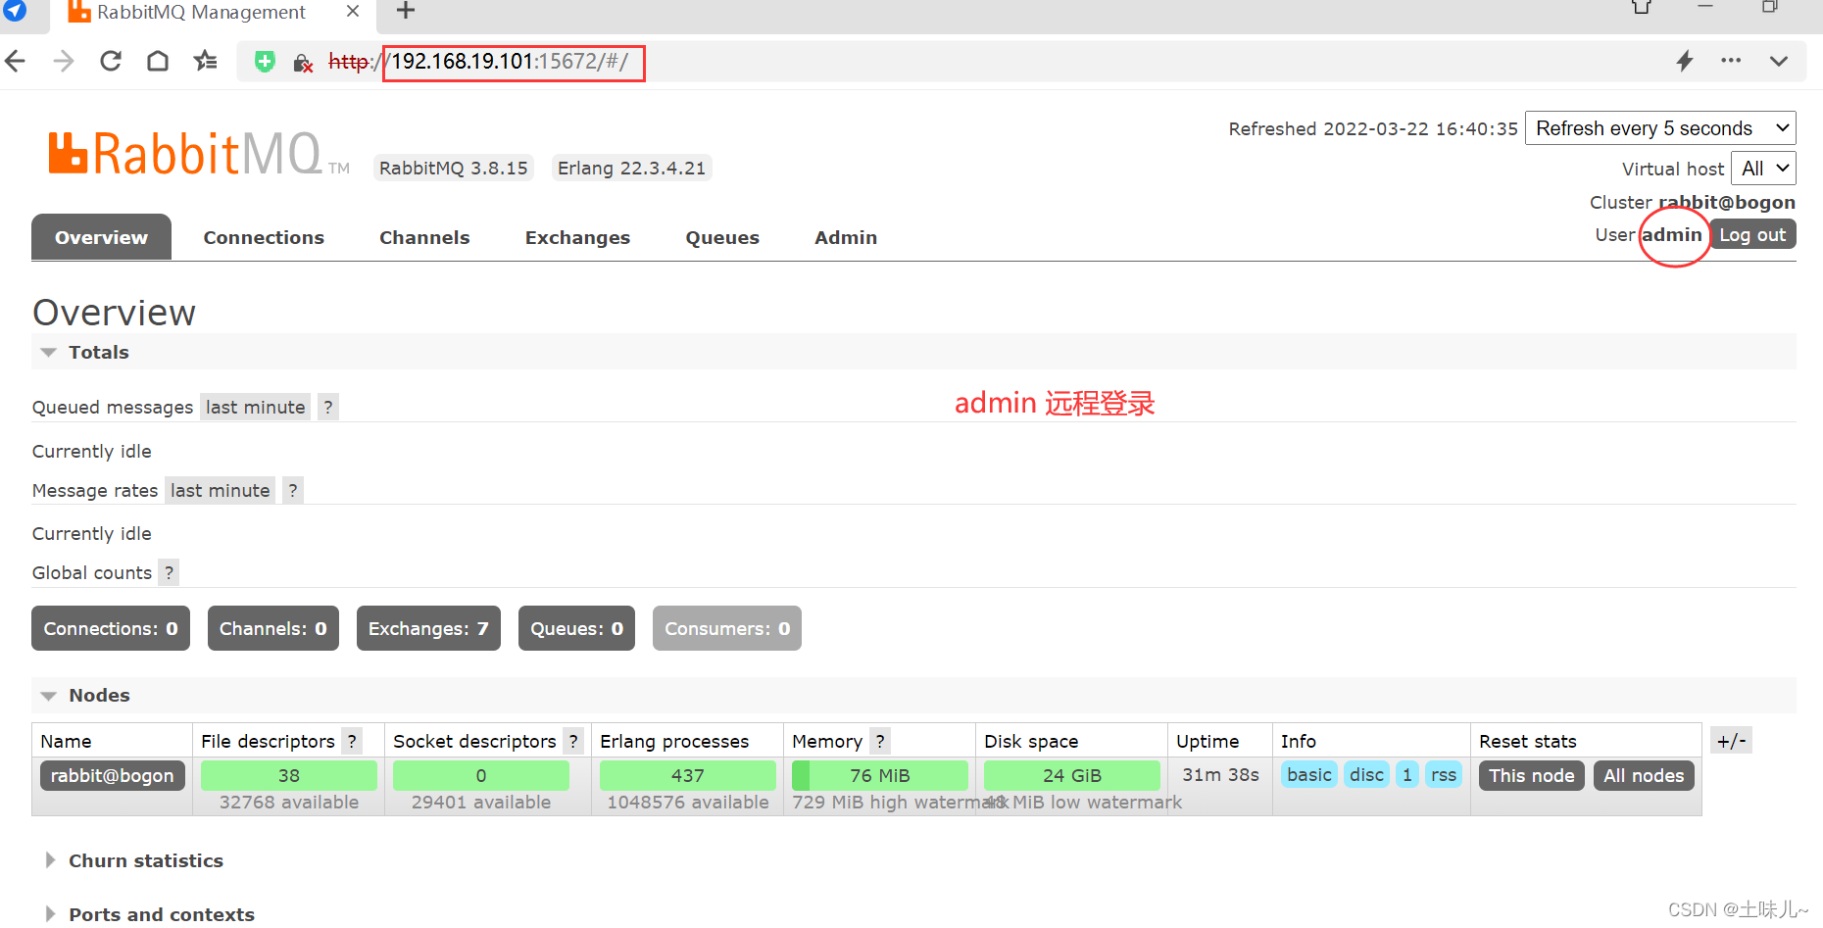
Task: Click the browser back arrow
Action: tap(15, 62)
